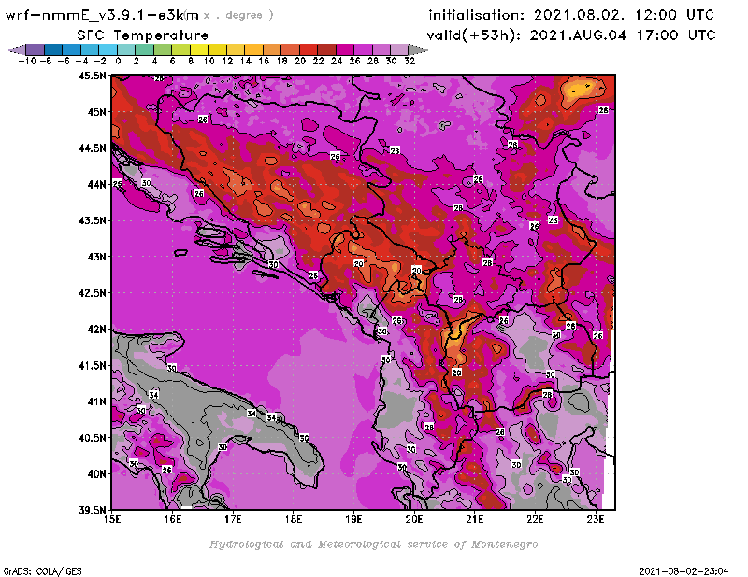Click the 'Hydrological and Meteorological service of Montenegro' caption
The image size is (748, 577).
click(x=373, y=544)
